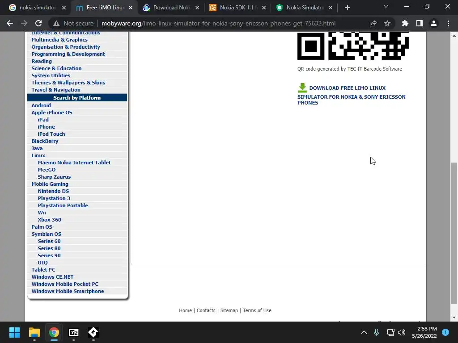Open File Explorer from the taskbar
Viewport: 458px width, 343px height.
34,332
